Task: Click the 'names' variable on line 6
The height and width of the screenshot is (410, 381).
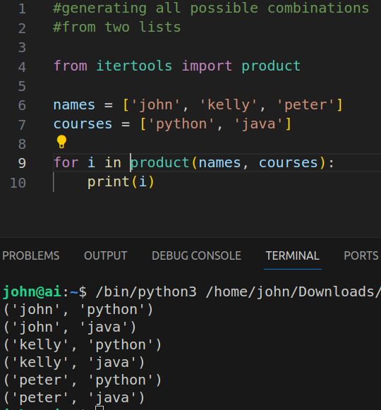Action: 74,105
